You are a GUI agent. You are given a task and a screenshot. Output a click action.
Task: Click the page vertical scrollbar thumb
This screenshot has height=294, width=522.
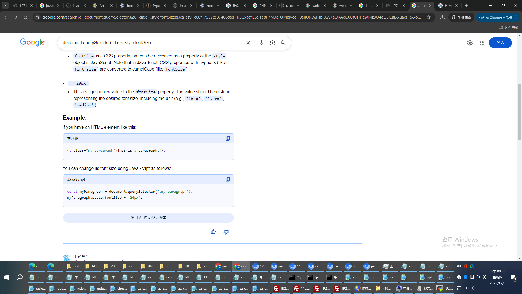click(x=520, y=112)
